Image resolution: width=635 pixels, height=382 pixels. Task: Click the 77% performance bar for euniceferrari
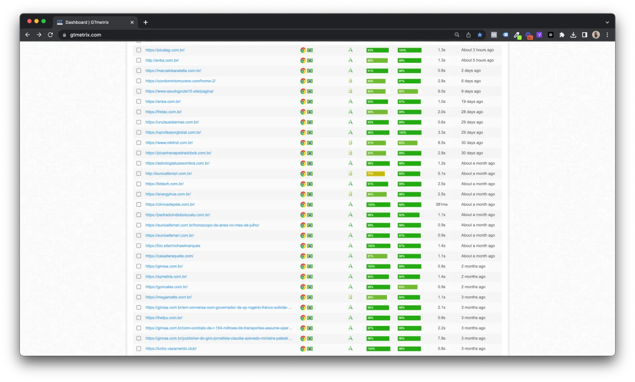click(378, 174)
